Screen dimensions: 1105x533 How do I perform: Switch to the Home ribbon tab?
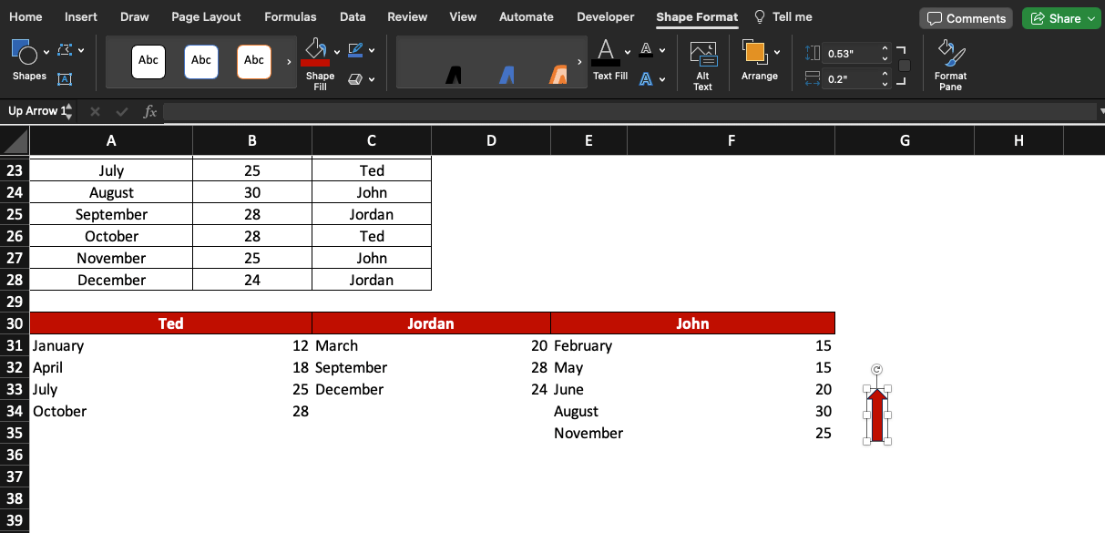[26, 16]
